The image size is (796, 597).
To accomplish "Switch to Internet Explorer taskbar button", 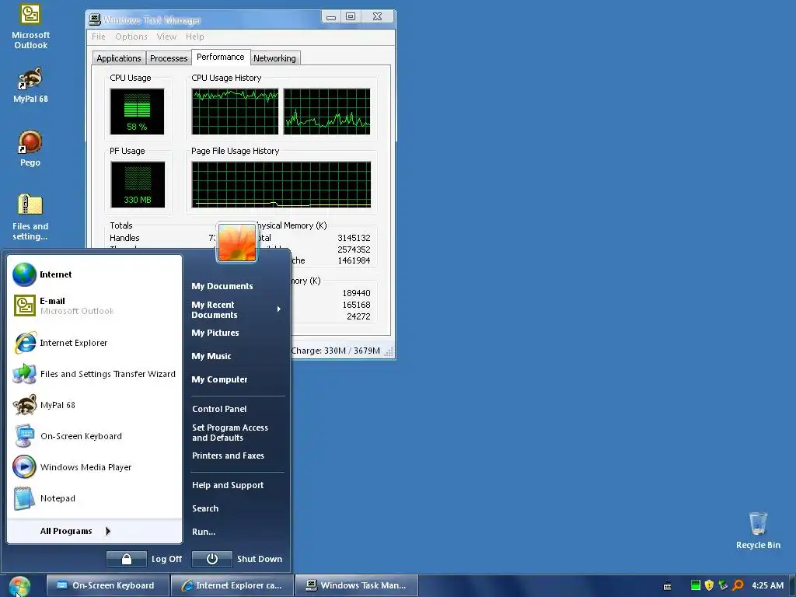I will (x=232, y=585).
